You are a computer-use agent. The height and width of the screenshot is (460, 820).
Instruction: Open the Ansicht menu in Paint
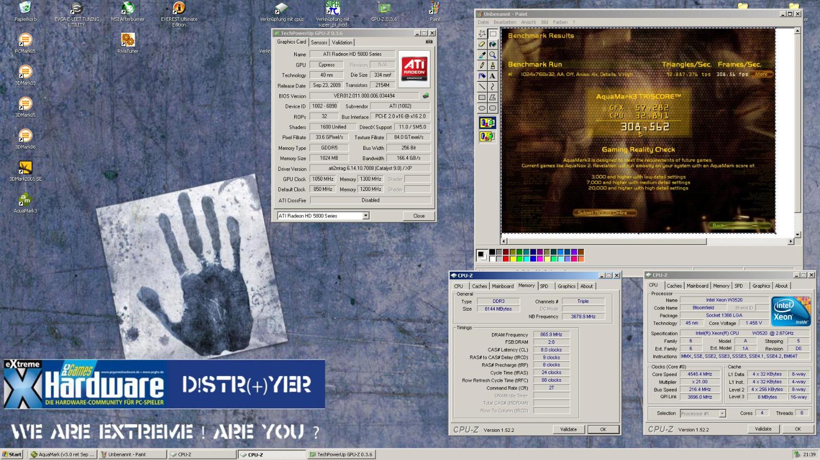(528, 22)
